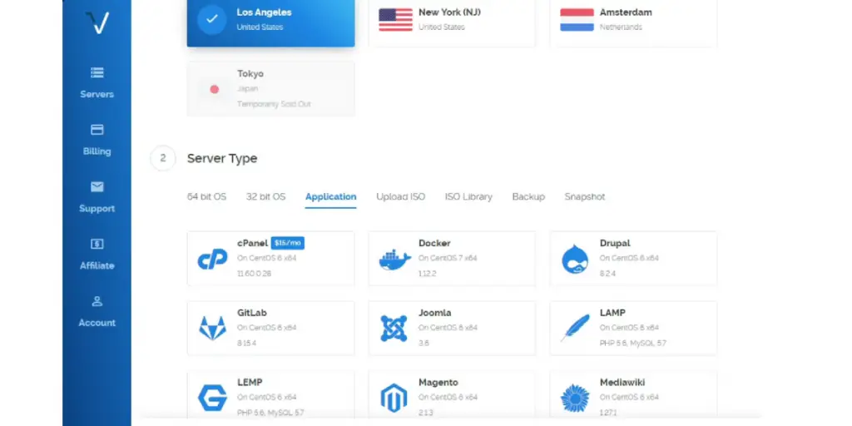Click the Japan flag for Tokyo
Screen dimensions: 852x426
point(214,89)
